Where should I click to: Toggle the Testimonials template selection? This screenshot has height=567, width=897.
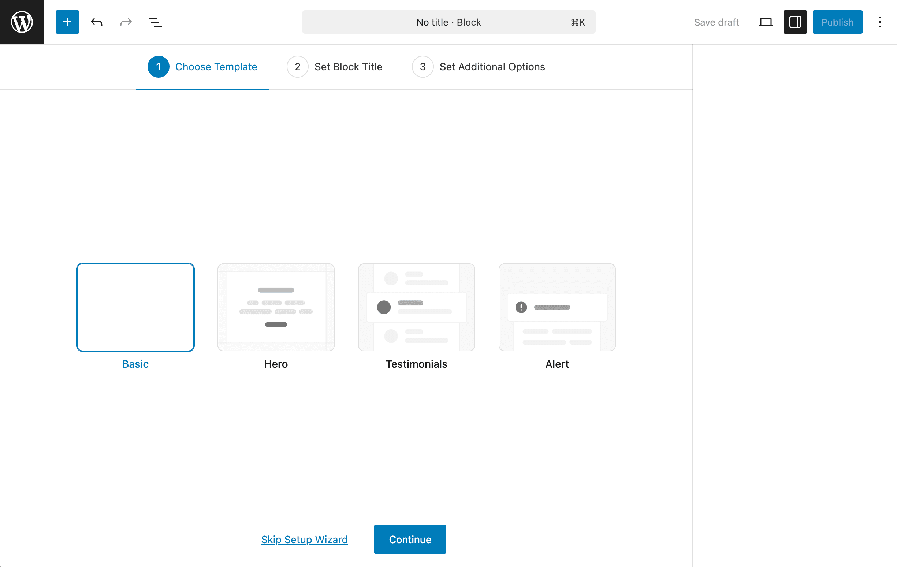tap(416, 307)
